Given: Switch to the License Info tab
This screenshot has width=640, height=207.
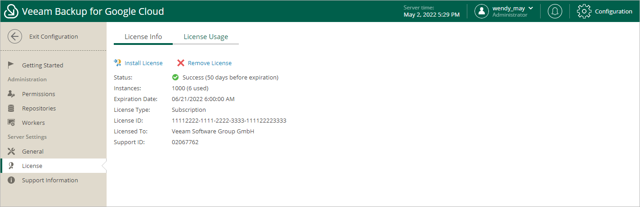Looking at the screenshot, I should 143,37.
